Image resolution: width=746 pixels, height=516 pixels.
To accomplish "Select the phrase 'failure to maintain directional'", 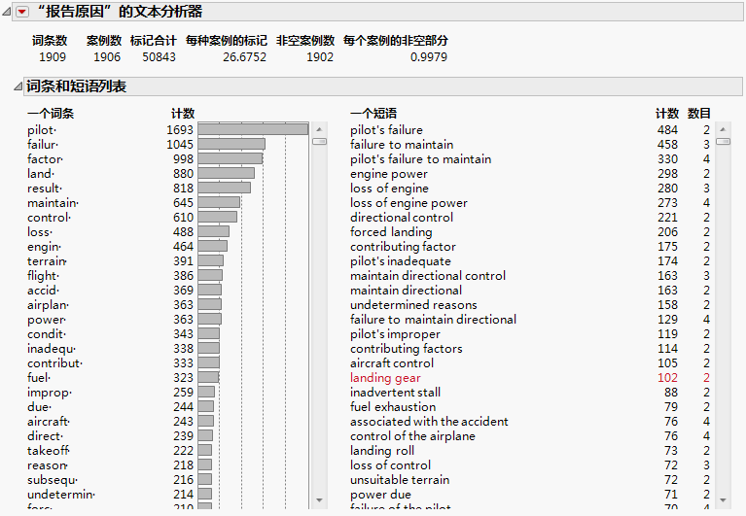I will click(433, 320).
